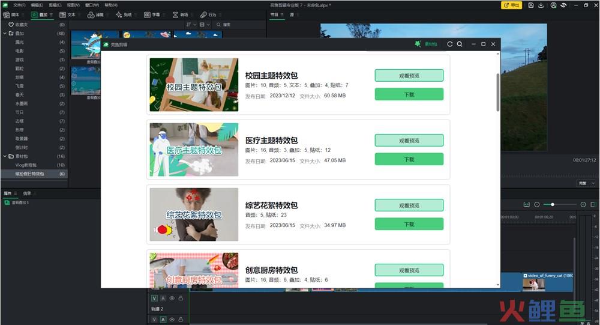Click 下载 for the 校园主题特效包
Screen dimensions: 600x325
409,94
